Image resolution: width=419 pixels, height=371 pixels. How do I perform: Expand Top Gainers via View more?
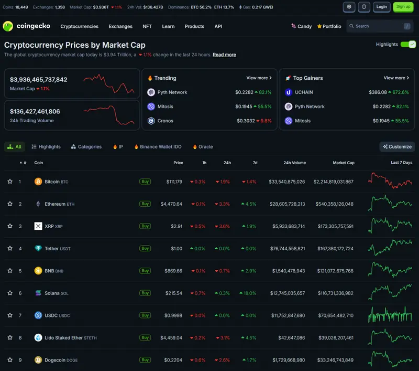coord(396,78)
